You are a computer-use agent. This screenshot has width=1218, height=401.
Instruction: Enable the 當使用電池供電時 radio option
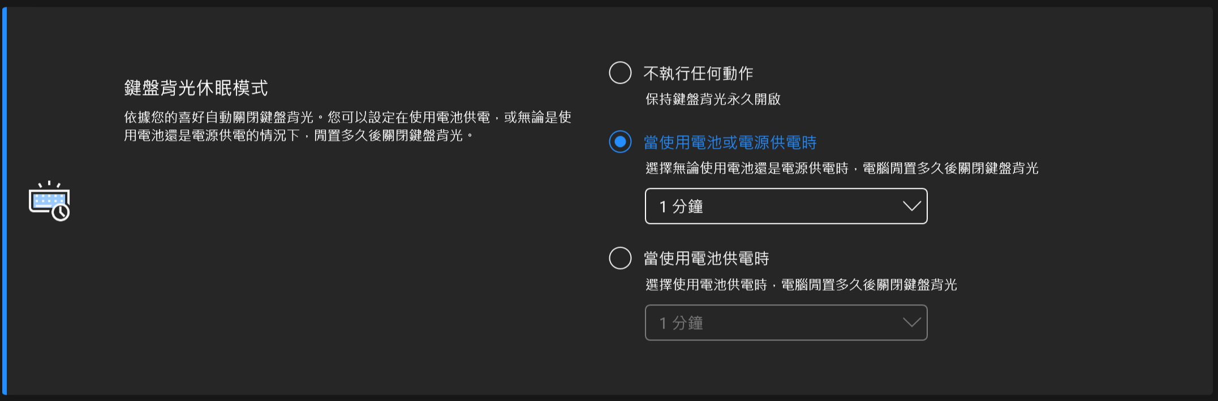pyautogui.click(x=620, y=258)
